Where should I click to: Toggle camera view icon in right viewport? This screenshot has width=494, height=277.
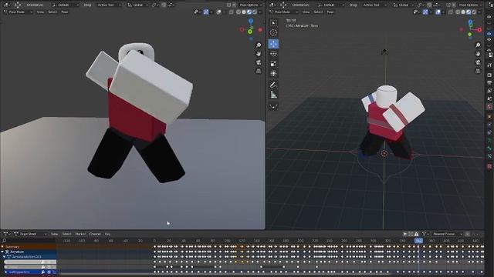[x=478, y=62]
